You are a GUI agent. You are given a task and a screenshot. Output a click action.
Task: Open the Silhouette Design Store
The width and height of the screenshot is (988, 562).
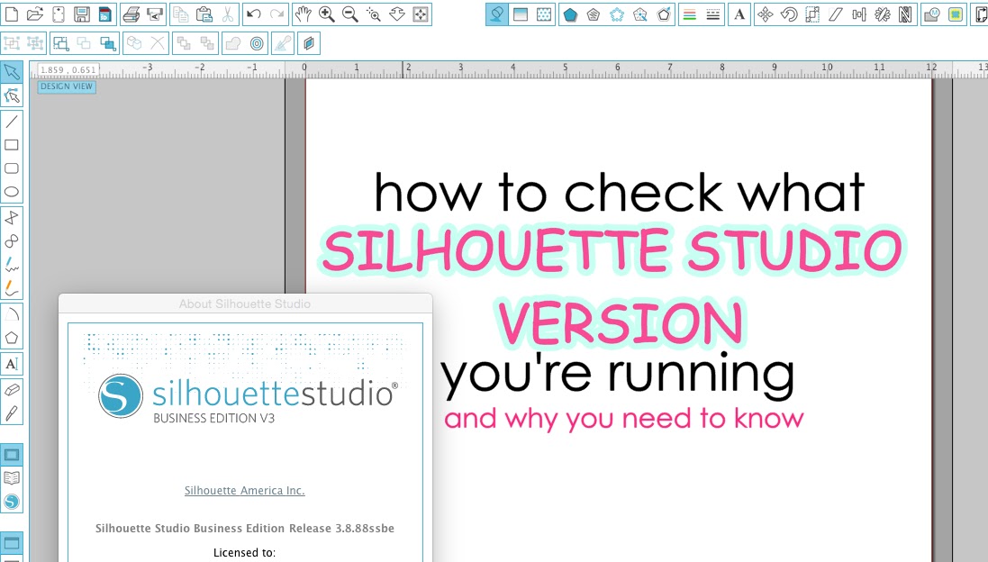(x=12, y=503)
